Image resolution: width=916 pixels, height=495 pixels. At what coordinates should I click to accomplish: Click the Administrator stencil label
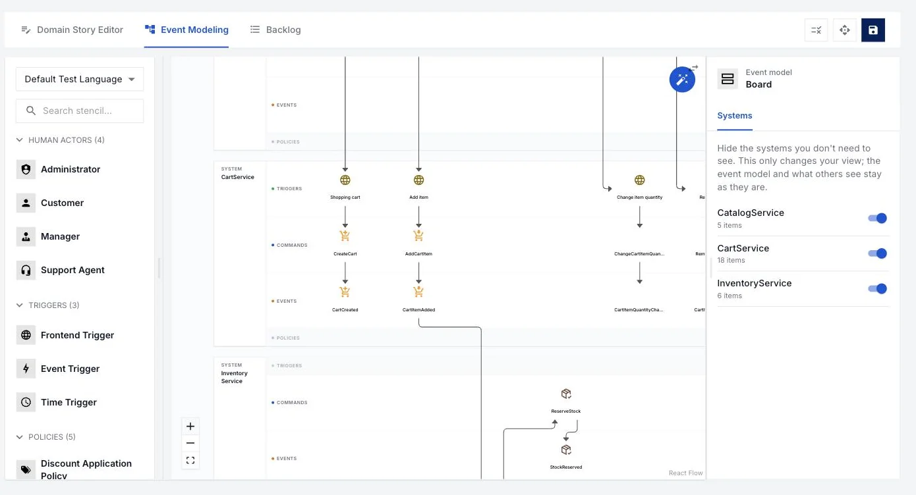[x=71, y=169]
